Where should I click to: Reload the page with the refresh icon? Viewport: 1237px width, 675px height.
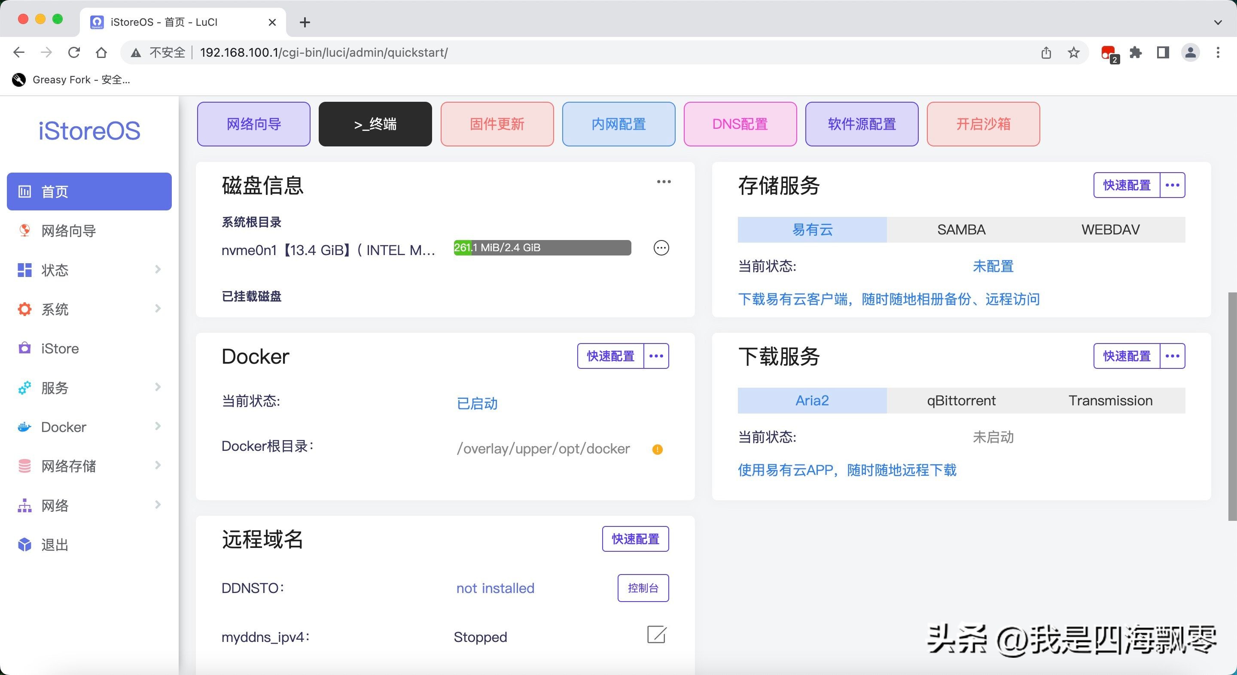click(x=74, y=52)
